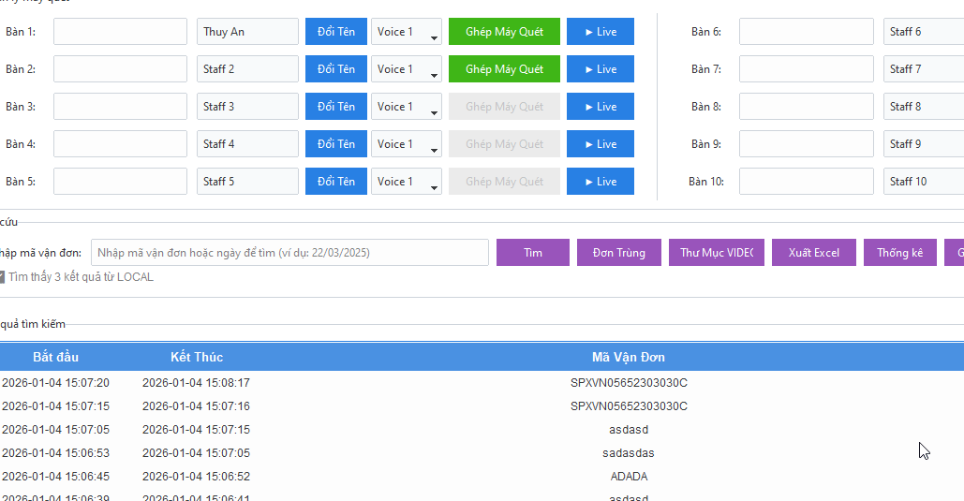Expand the Voice 1 selector for Bàn 3
This screenshot has height=501, width=964.
coord(407,107)
